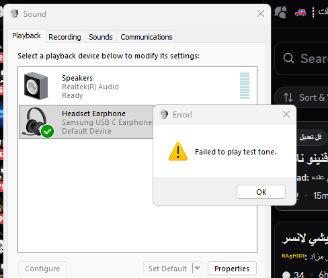Click the Sound window speaker icon
328x278 pixels.
pos(14,13)
